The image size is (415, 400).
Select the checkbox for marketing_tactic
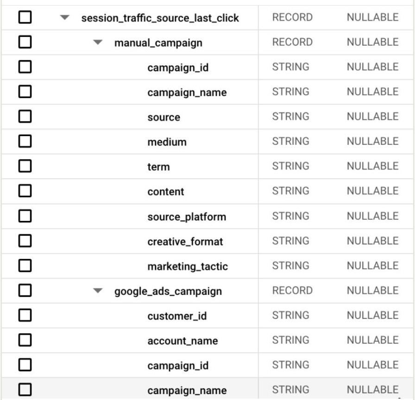[x=25, y=266]
